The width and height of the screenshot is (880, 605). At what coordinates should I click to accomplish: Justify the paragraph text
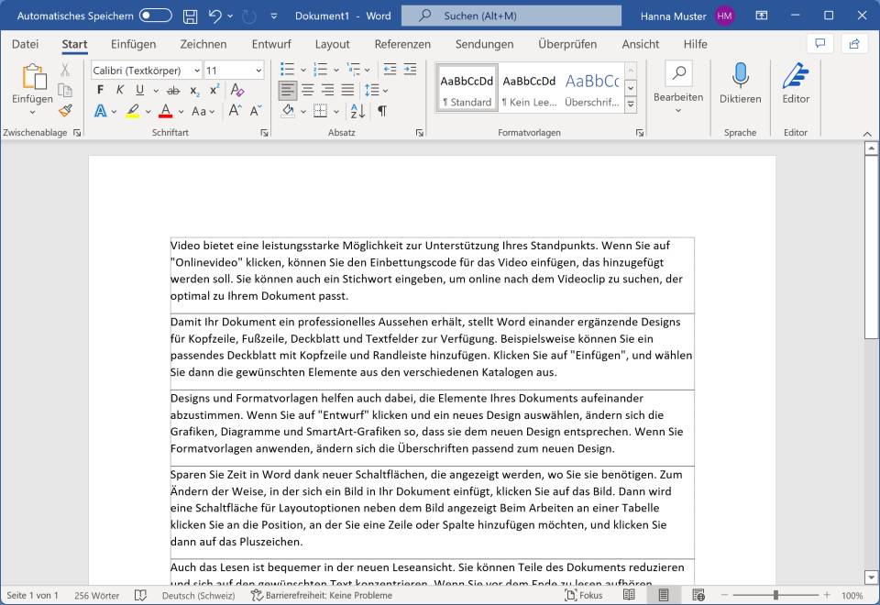coord(348,90)
